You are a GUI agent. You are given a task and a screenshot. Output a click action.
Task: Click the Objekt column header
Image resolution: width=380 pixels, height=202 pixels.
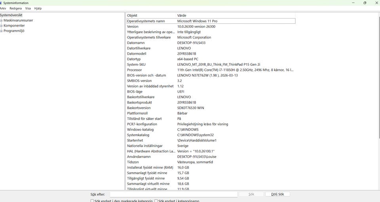coord(151,15)
